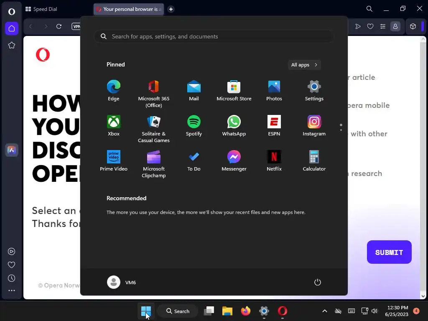Launch Microsoft 365 (Office)
The height and width of the screenshot is (321, 428).
(x=154, y=94)
